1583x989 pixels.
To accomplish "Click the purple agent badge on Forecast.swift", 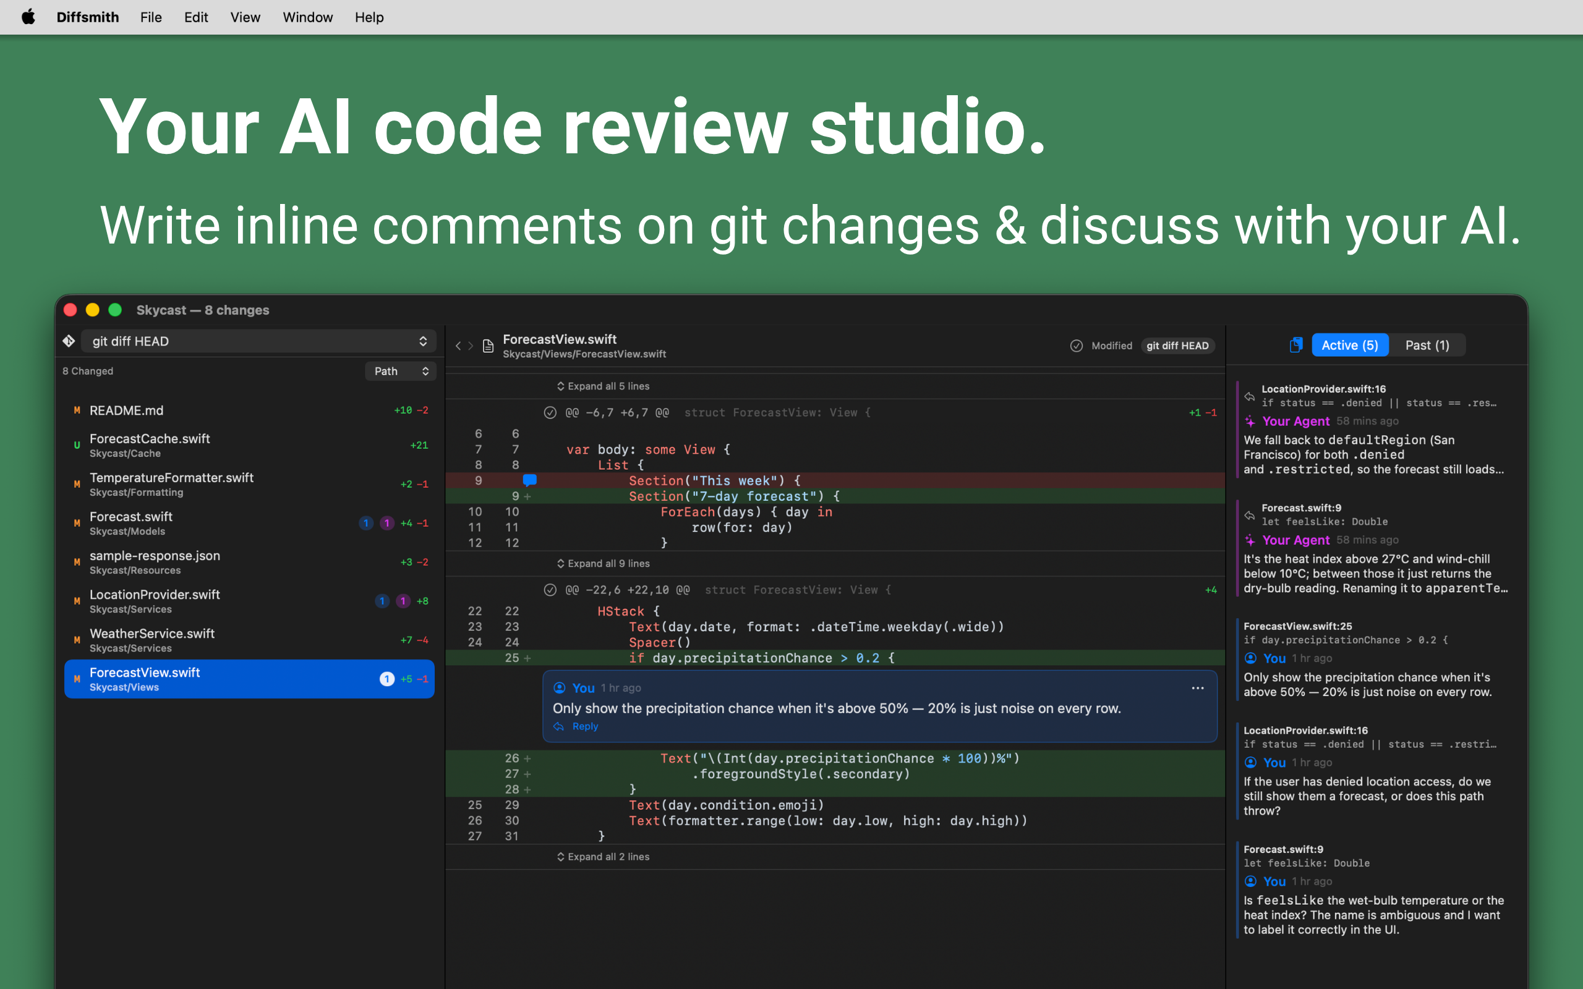I will coord(387,524).
